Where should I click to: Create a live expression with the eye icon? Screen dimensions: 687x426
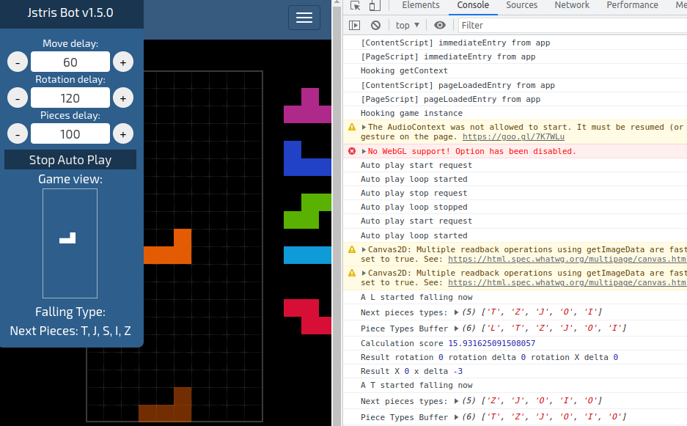(439, 26)
